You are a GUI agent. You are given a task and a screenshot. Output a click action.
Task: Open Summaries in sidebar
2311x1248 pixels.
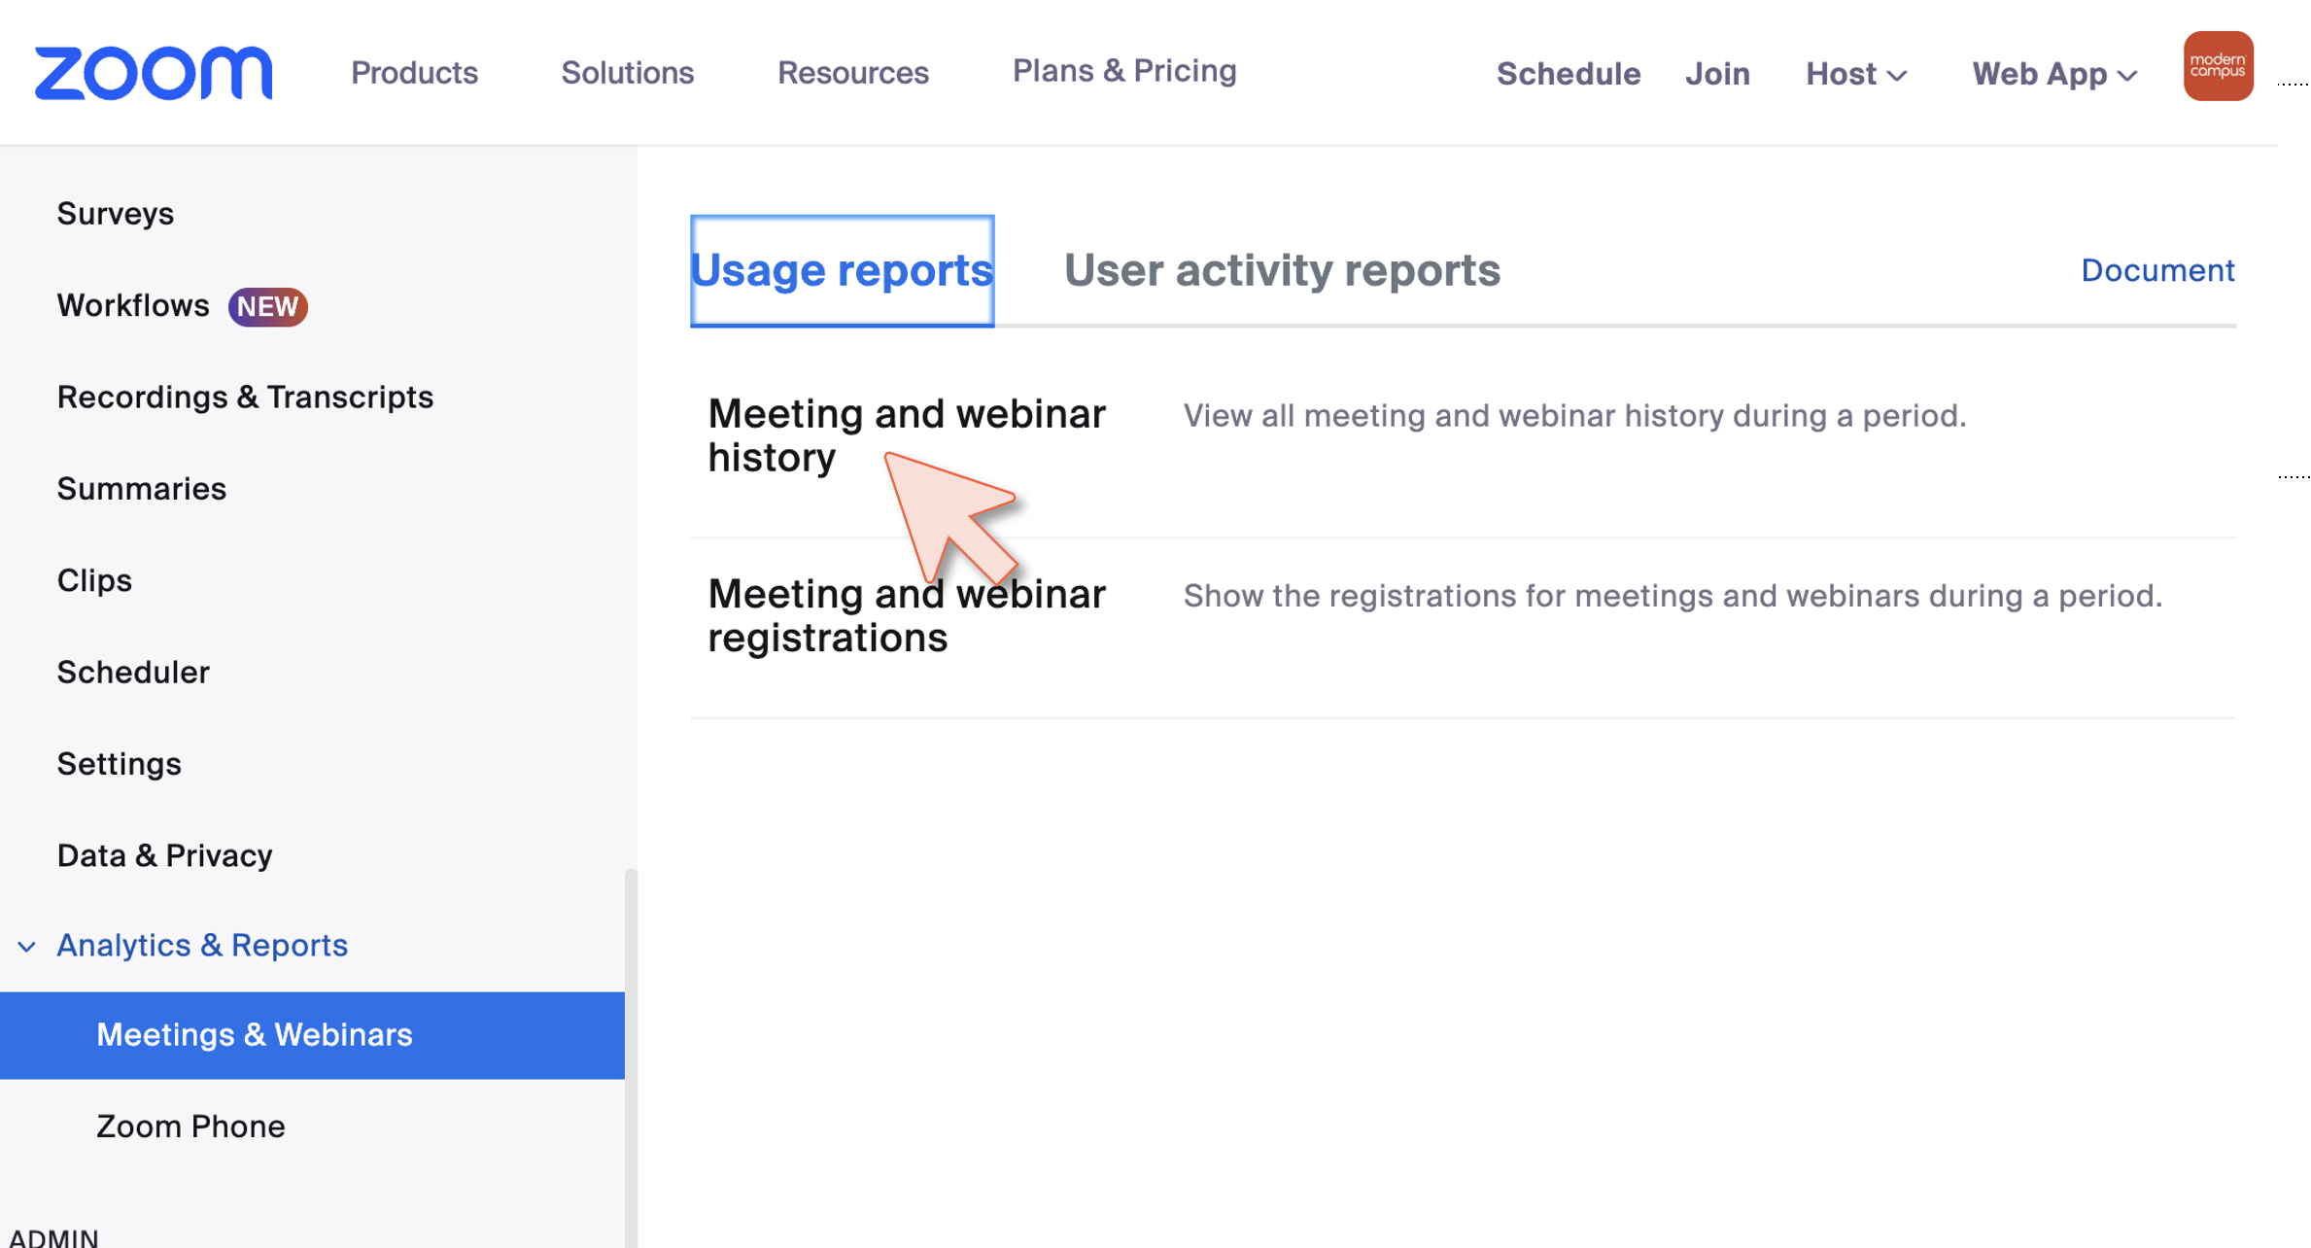(x=142, y=489)
